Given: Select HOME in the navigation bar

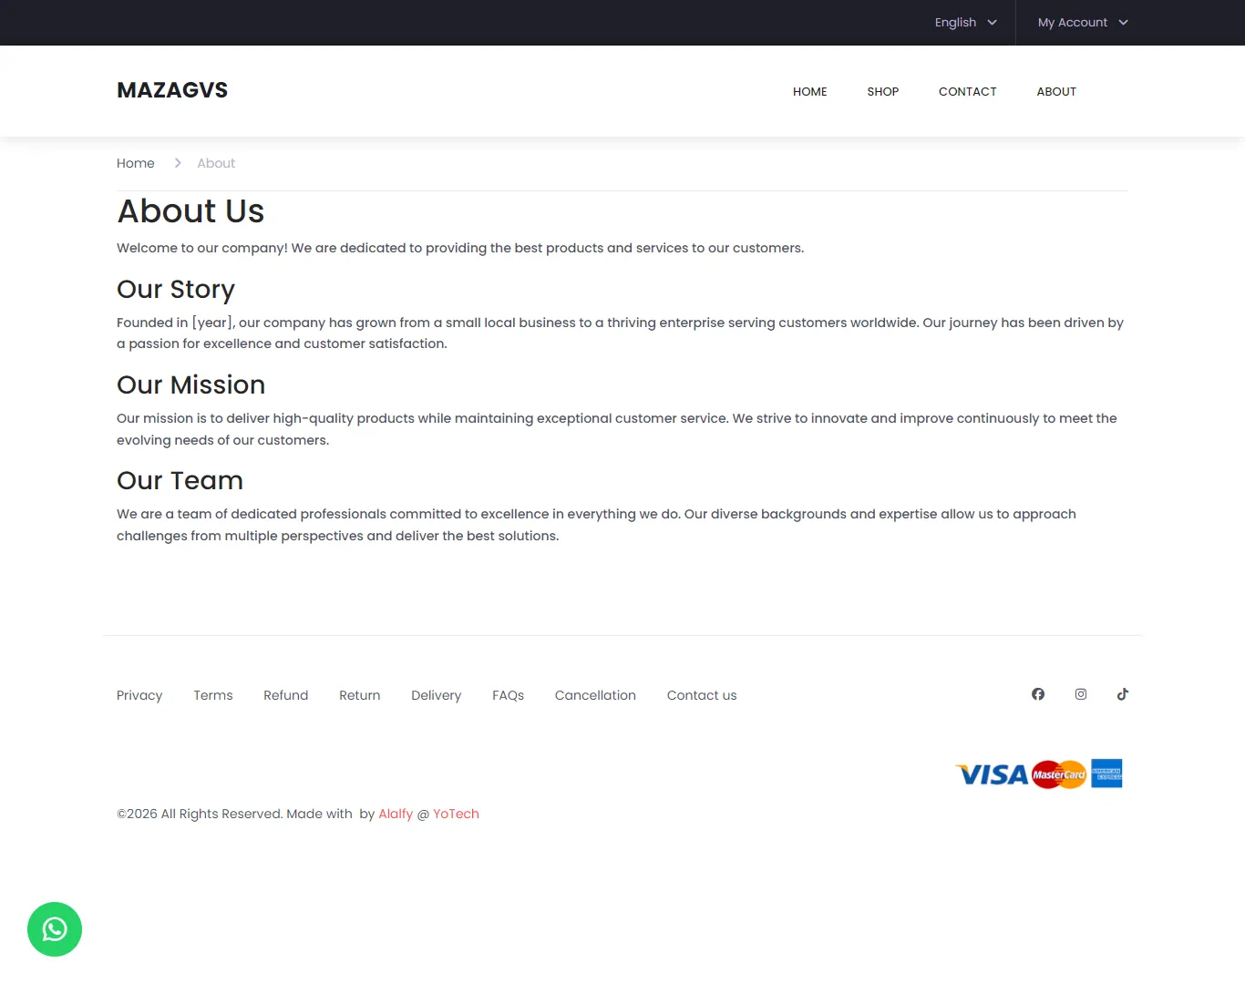Looking at the screenshot, I should tap(809, 92).
